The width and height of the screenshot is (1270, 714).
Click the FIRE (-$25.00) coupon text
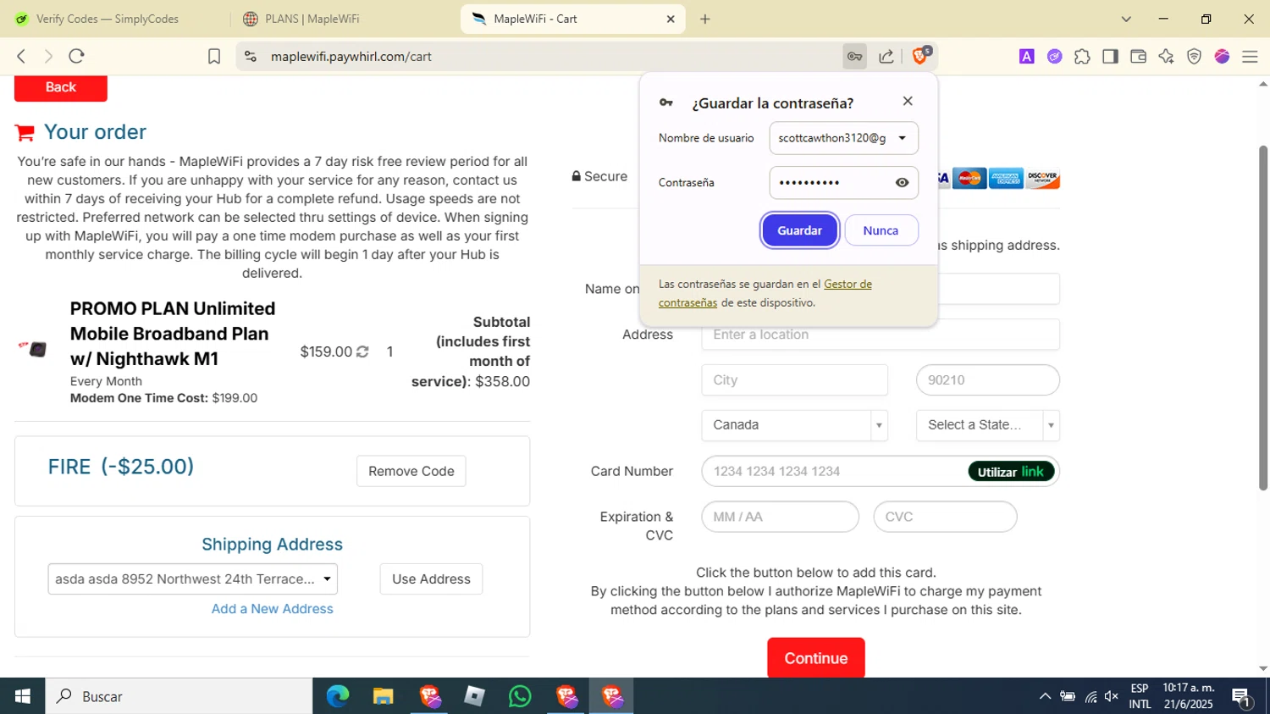click(121, 467)
